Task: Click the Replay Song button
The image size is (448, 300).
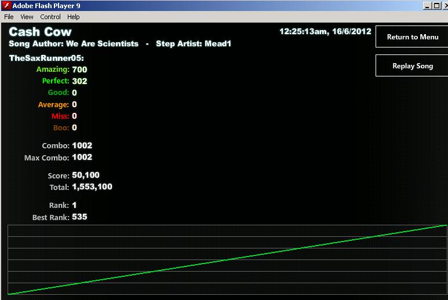Action: pos(412,65)
